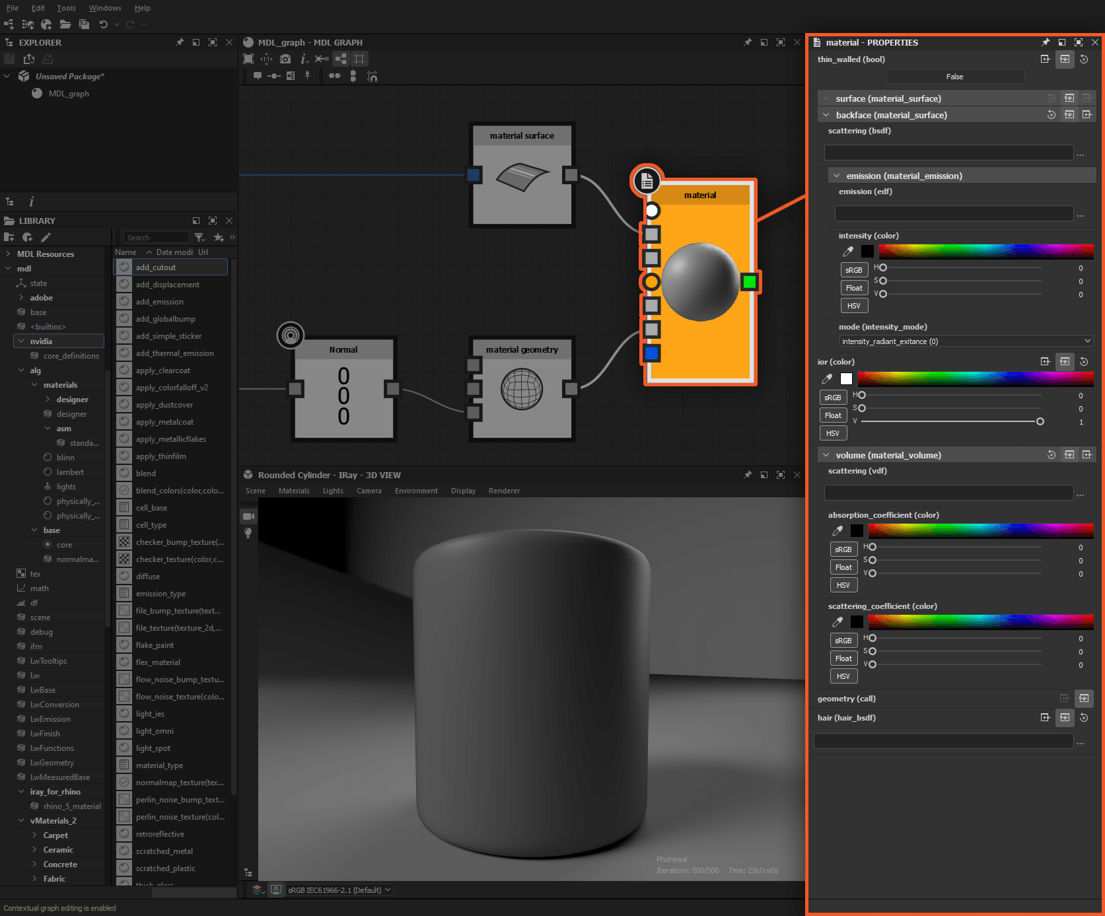Add a comment using the speech bubble icon
Image resolution: width=1105 pixels, height=916 pixels.
coord(258,75)
